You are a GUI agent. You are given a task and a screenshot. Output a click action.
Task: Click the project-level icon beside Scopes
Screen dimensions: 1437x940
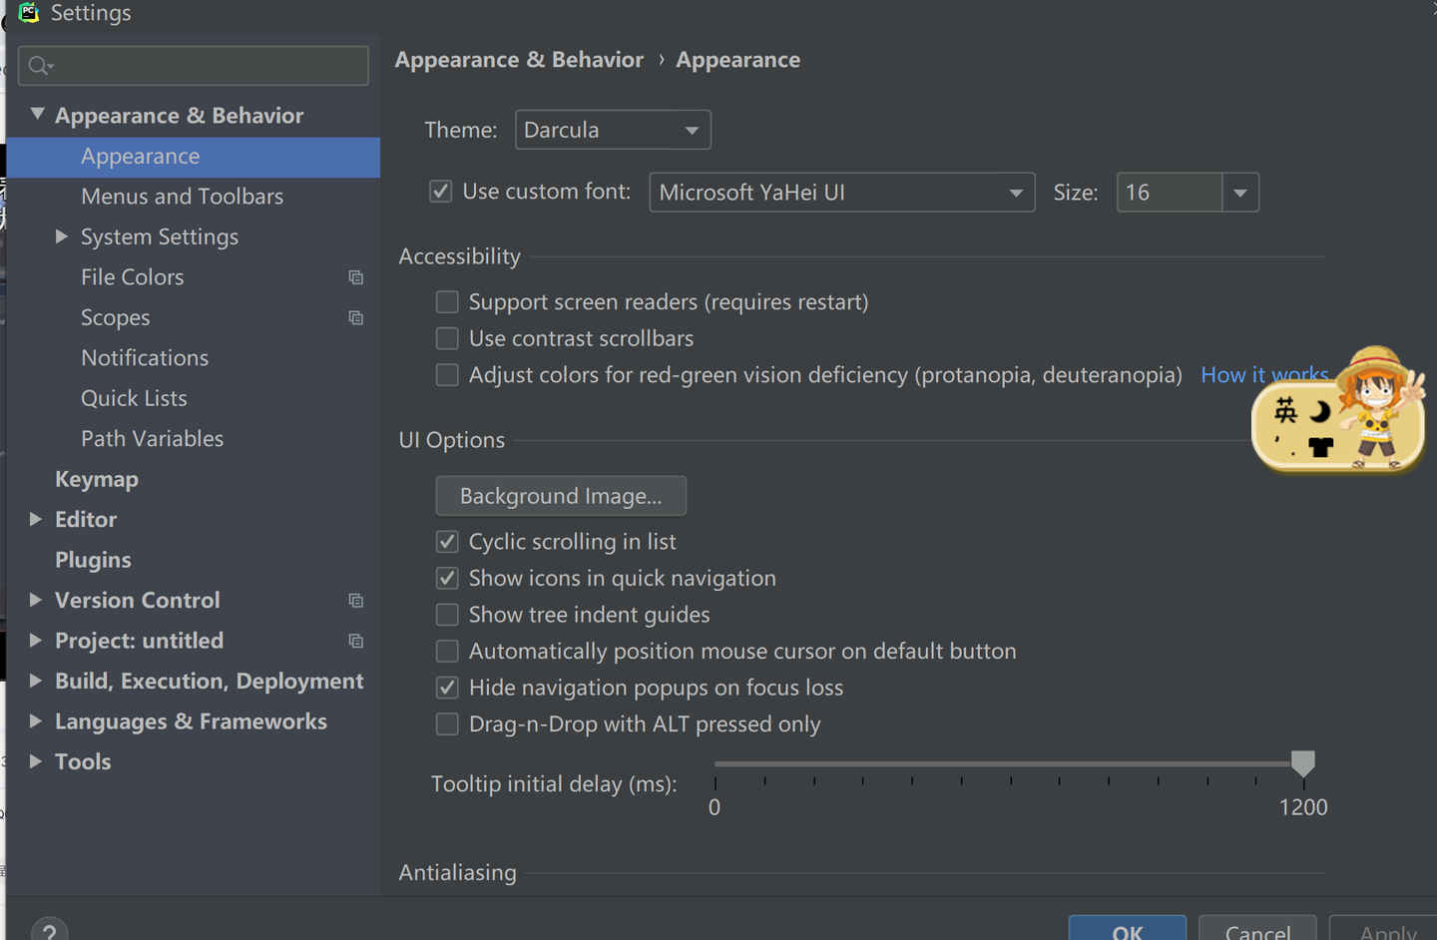click(x=355, y=317)
